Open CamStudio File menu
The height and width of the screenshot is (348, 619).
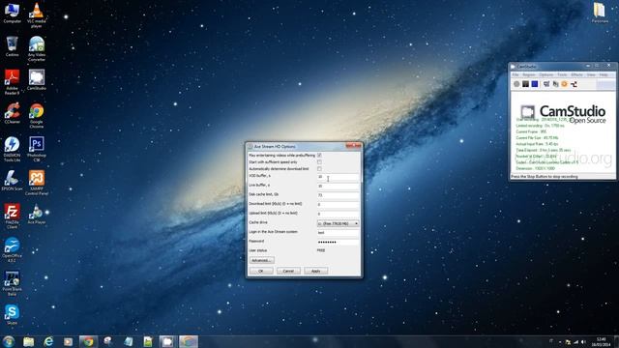(516, 75)
